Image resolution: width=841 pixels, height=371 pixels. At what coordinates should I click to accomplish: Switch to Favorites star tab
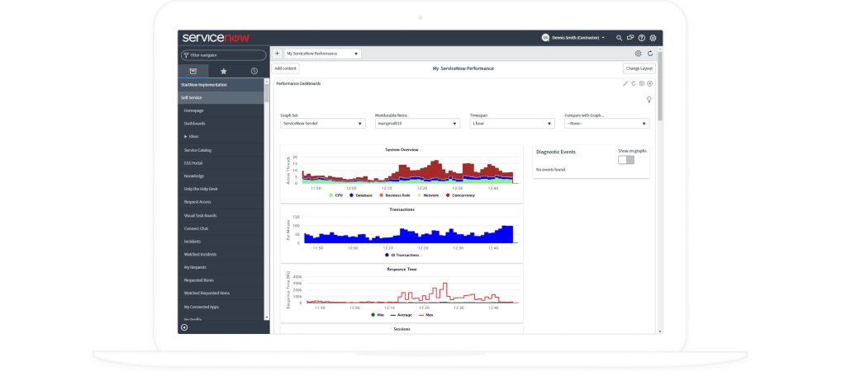point(224,71)
